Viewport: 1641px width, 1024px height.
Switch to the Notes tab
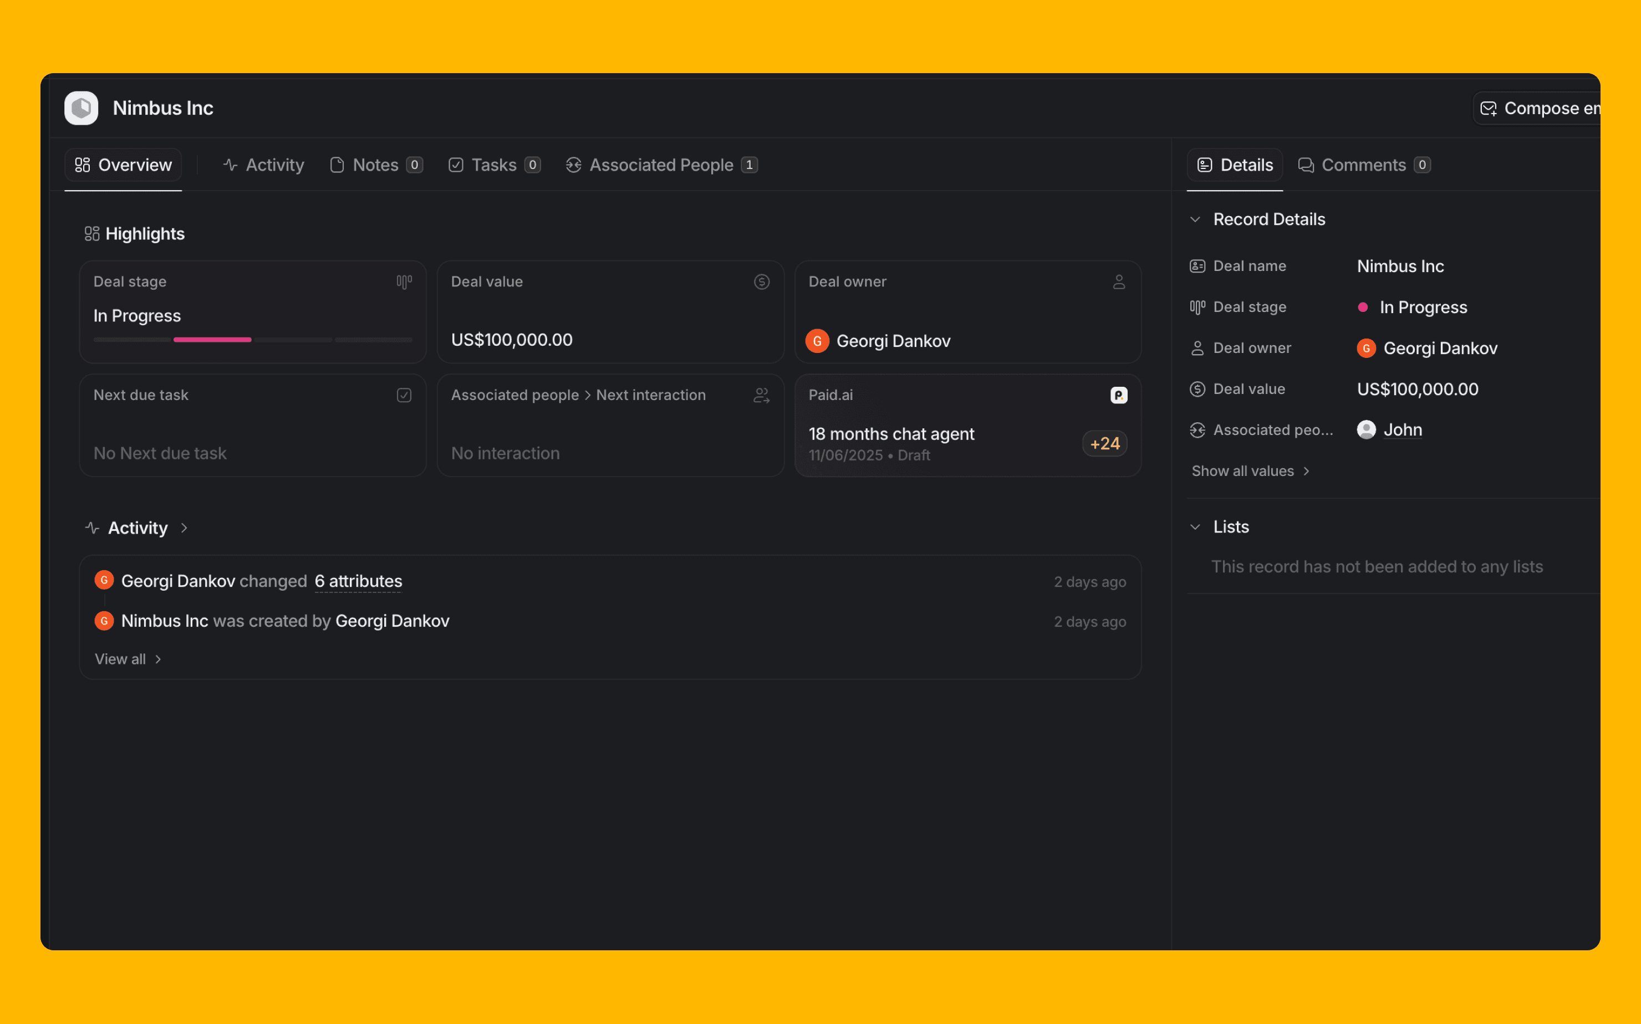375,165
